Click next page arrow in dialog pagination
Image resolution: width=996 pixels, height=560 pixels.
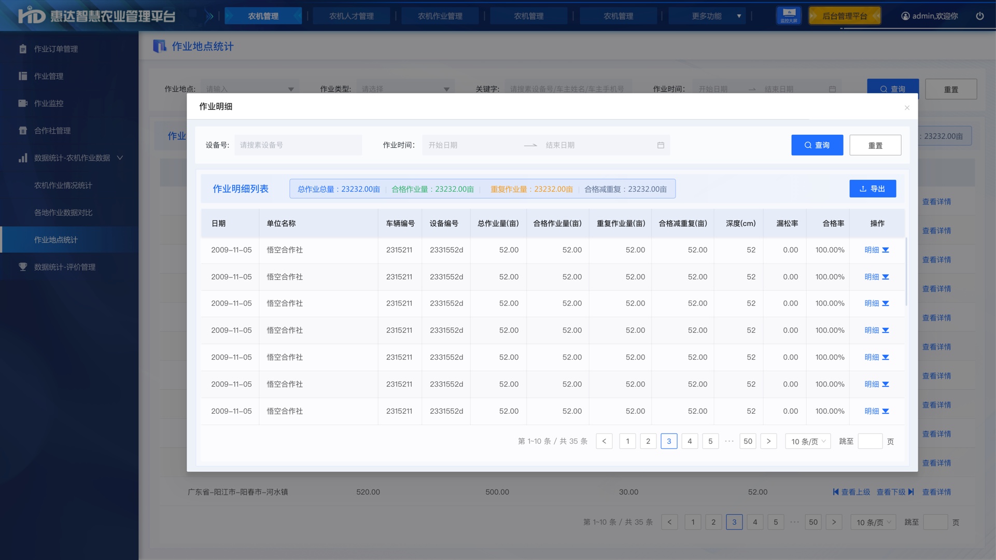tap(768, 441)
